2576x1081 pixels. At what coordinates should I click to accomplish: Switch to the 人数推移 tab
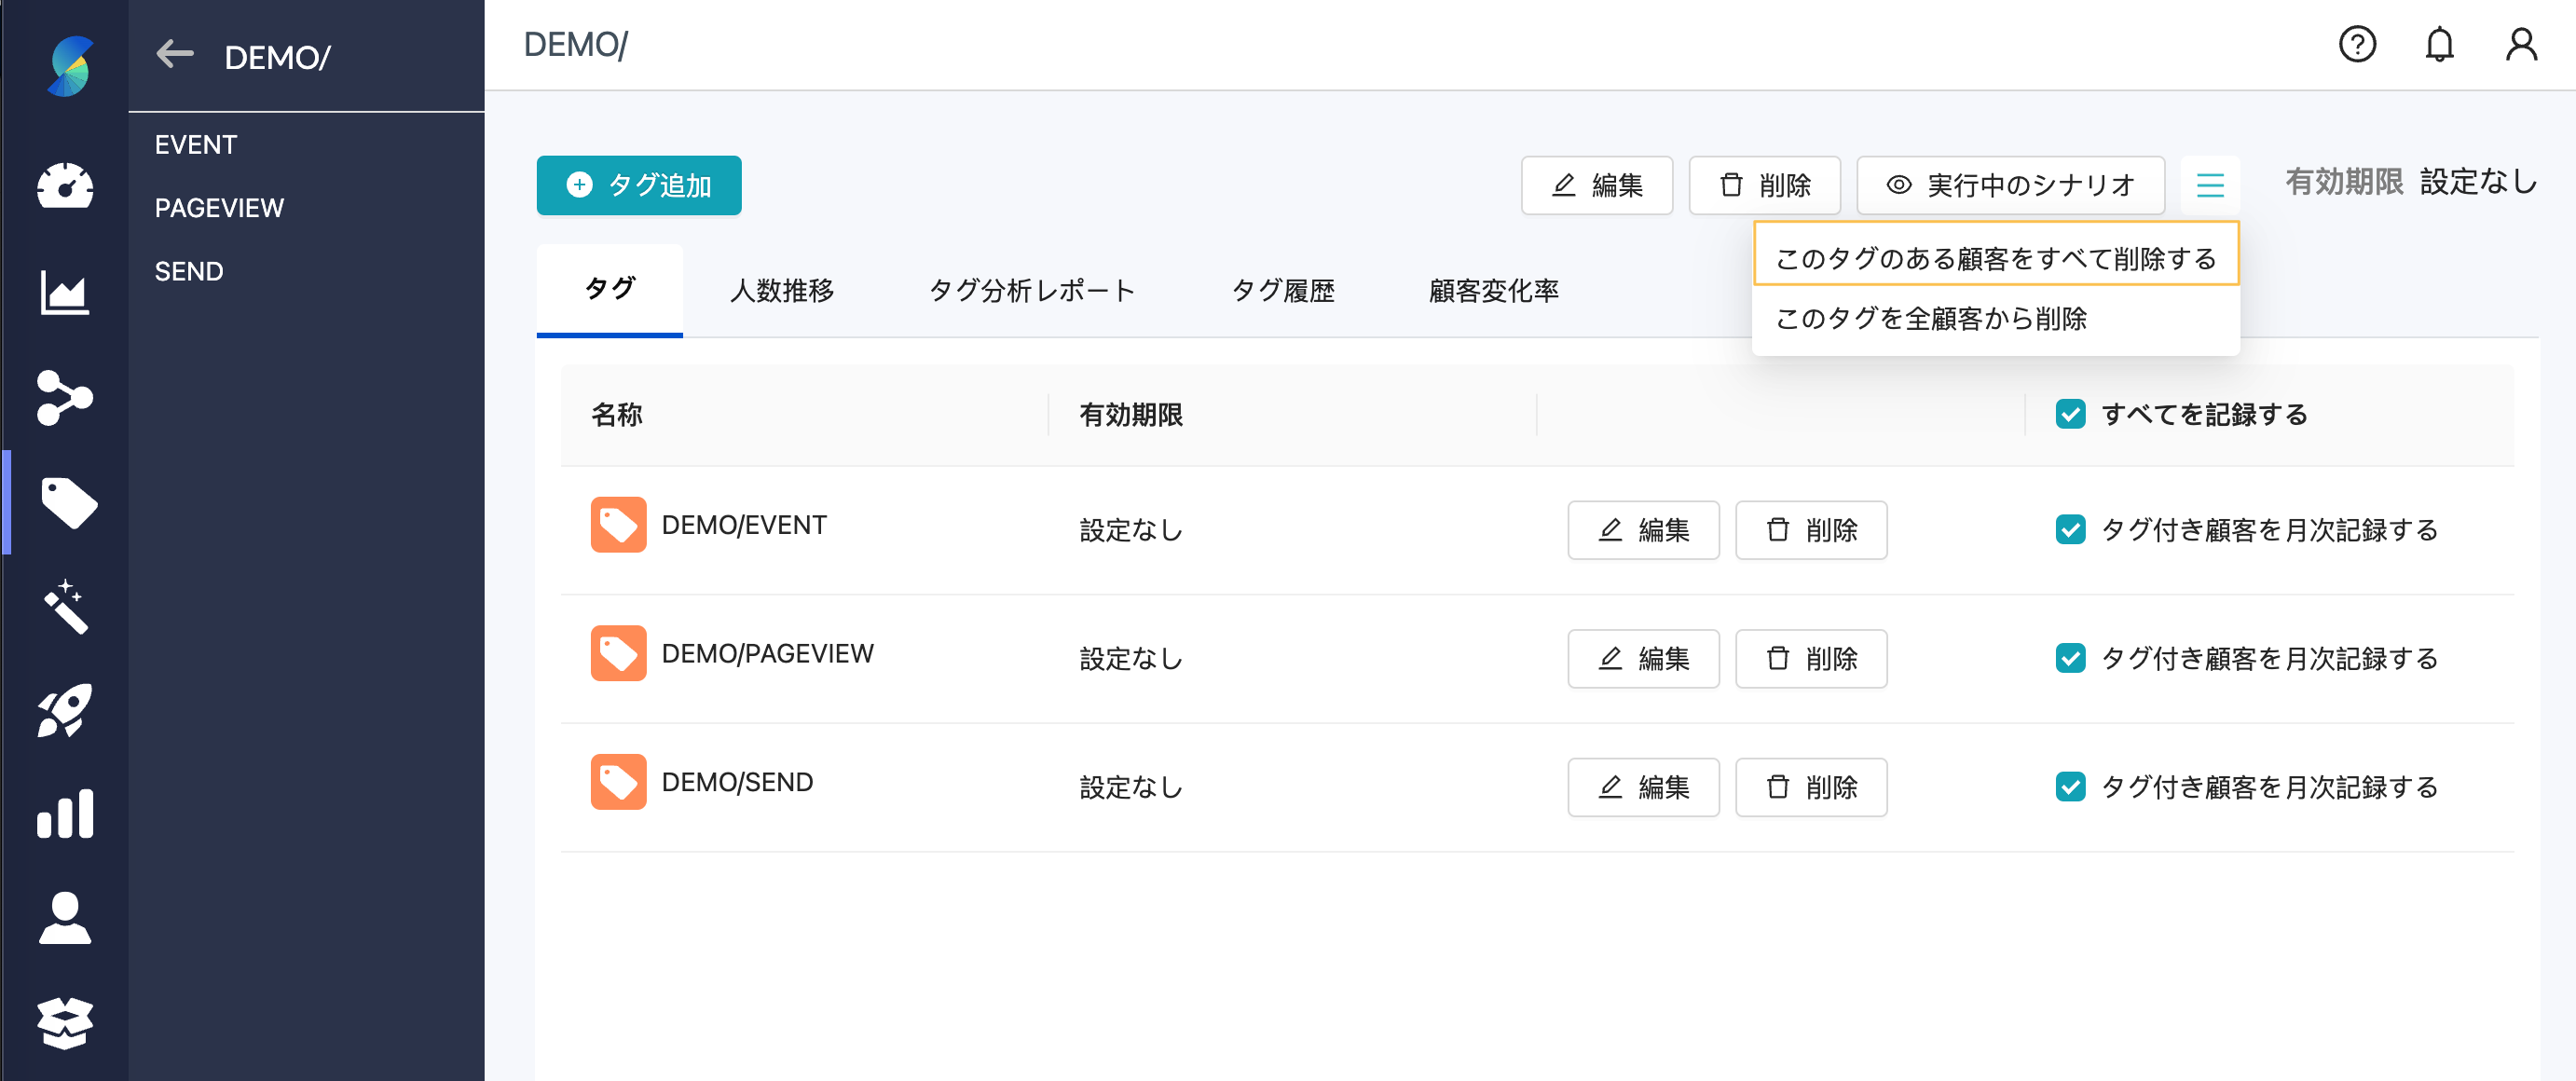point(781,290)
